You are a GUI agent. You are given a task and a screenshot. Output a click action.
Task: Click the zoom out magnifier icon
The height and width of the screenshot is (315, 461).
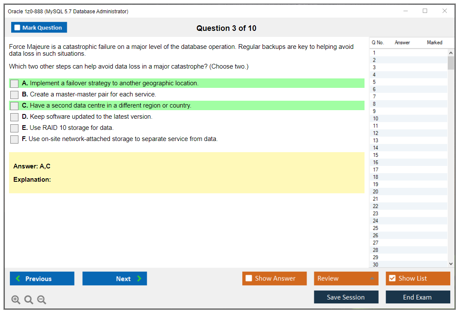point(42,300)
